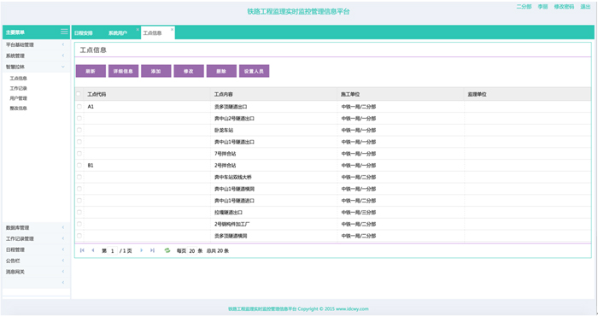Open 整改信息 in the sidebar submenu

pos(18,108)
